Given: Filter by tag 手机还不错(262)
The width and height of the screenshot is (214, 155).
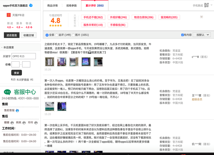Looking at the screenshot, I should click(x=93, y=17).
